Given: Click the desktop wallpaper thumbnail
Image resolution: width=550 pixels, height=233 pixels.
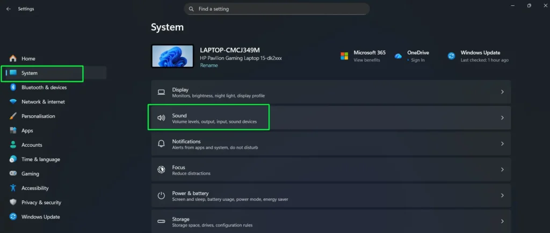Looking at the screenshot, I should [x=172, y=56].
